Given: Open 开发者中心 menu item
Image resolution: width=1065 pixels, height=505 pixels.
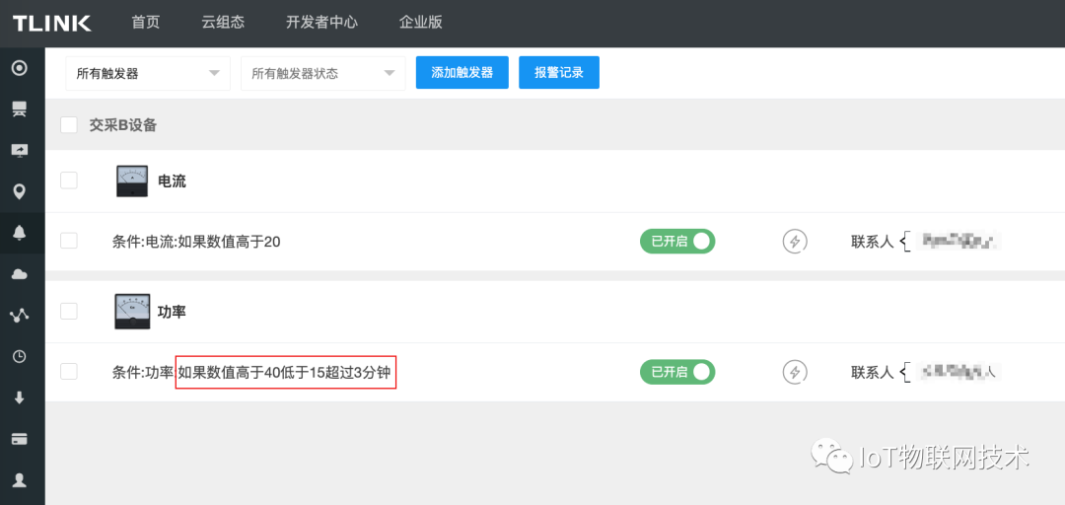Looking at the screenshot, I should tap(321, 22).
